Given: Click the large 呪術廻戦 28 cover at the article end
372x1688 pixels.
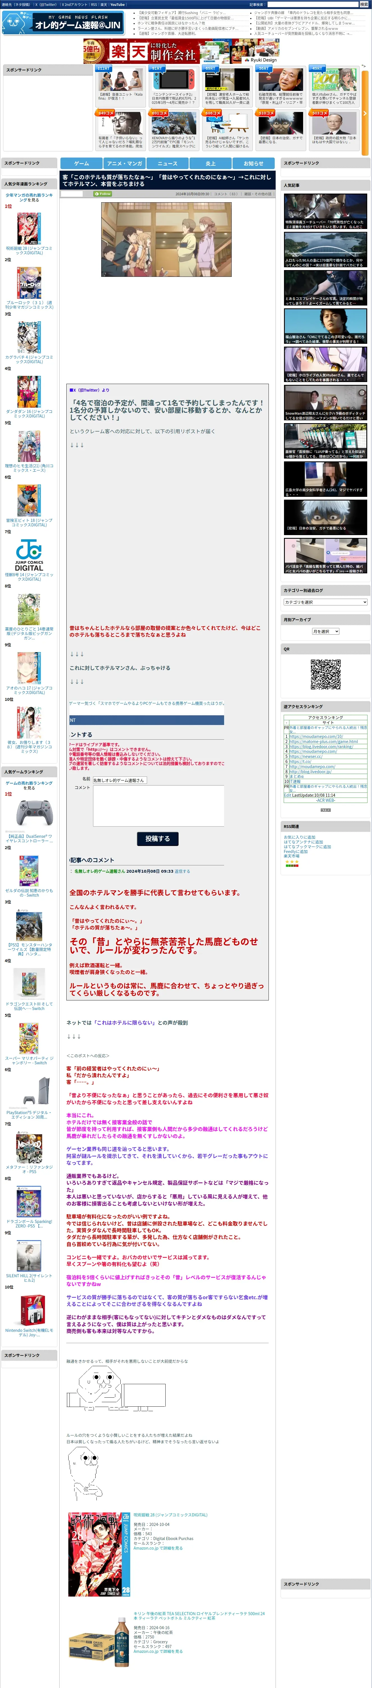Looking at the screenshot, I should pyautogui.click(x=100, y=1554).
